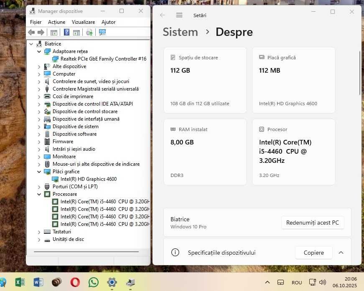Open the hamburger navigation menu in Setări

(179, 15)
